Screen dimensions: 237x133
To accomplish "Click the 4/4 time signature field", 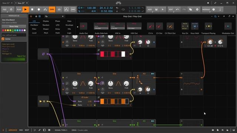I will pyautogui.click(x=93, y=11).
